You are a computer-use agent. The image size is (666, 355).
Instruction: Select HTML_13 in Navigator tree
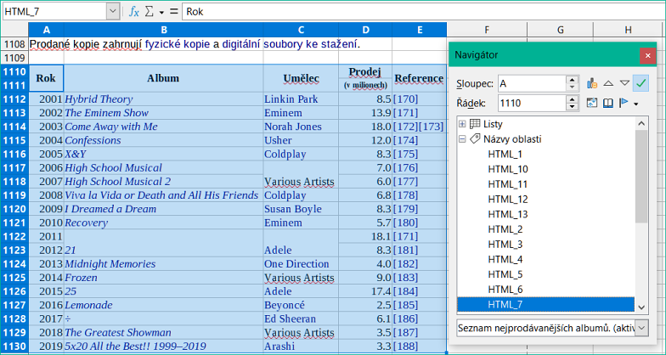coord(508,214)
